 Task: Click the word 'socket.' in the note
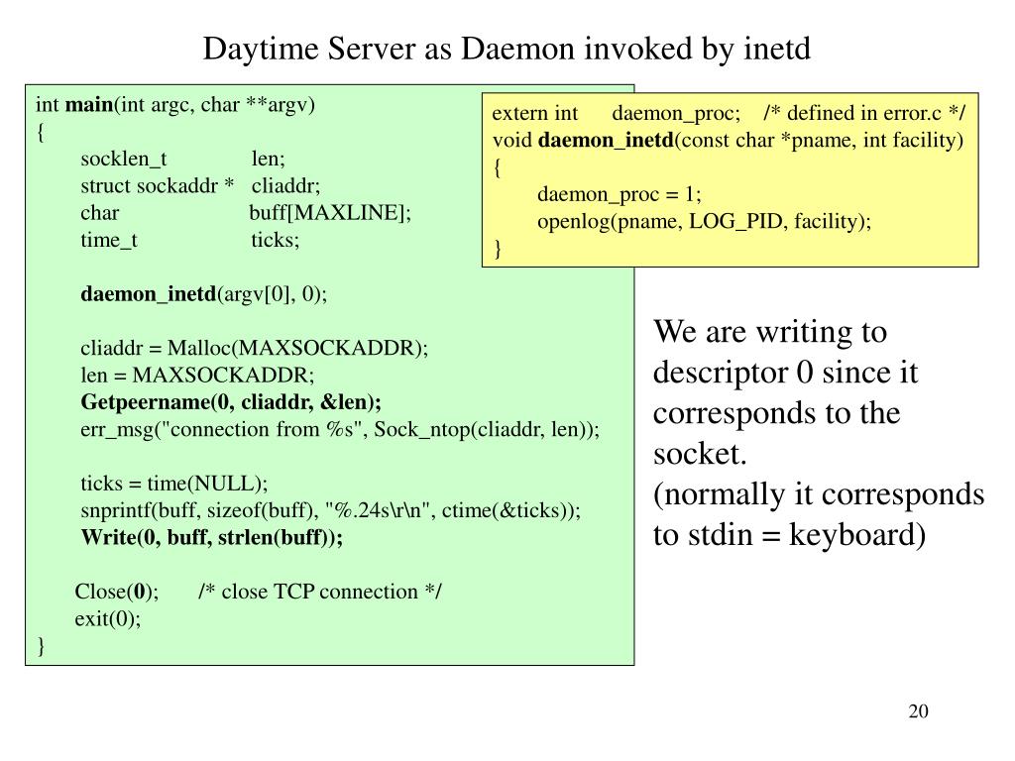point(700,455)
